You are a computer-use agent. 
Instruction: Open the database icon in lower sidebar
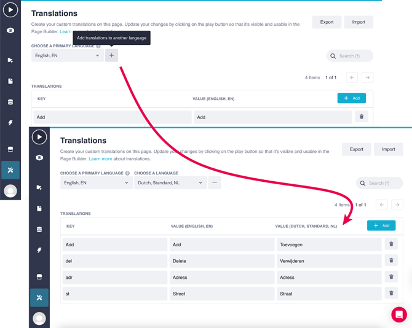[x=39, y=229]
